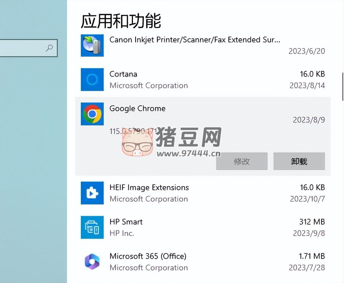
Task: Click the HP Smart printer icon
Action: click(x=92, y=227)
